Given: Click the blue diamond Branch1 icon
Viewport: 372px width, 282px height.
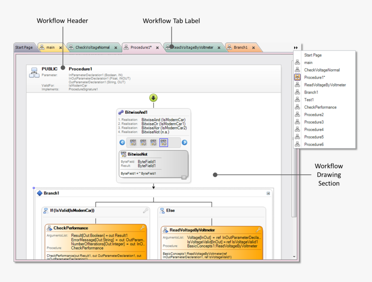Looking at the screenshot, I should pos(40,193).
